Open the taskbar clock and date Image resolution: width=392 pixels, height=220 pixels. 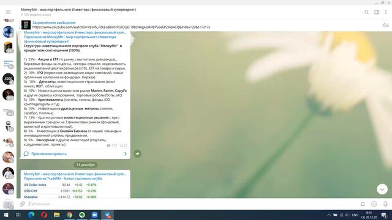point(369,215)
